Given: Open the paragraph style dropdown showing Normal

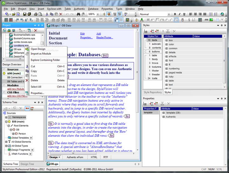Looking at the screenshot, I should [169, 14].
